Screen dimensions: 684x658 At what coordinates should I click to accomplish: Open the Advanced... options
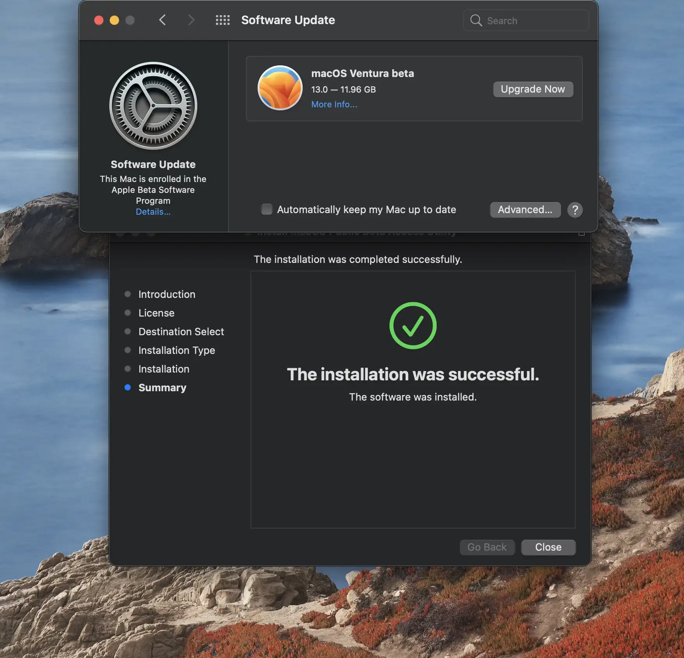525,210
